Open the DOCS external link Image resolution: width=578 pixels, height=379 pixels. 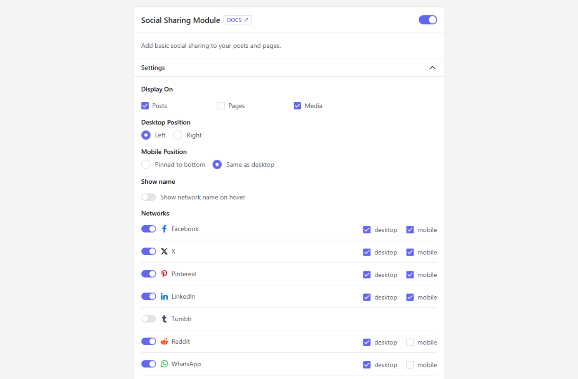point(238,20)
